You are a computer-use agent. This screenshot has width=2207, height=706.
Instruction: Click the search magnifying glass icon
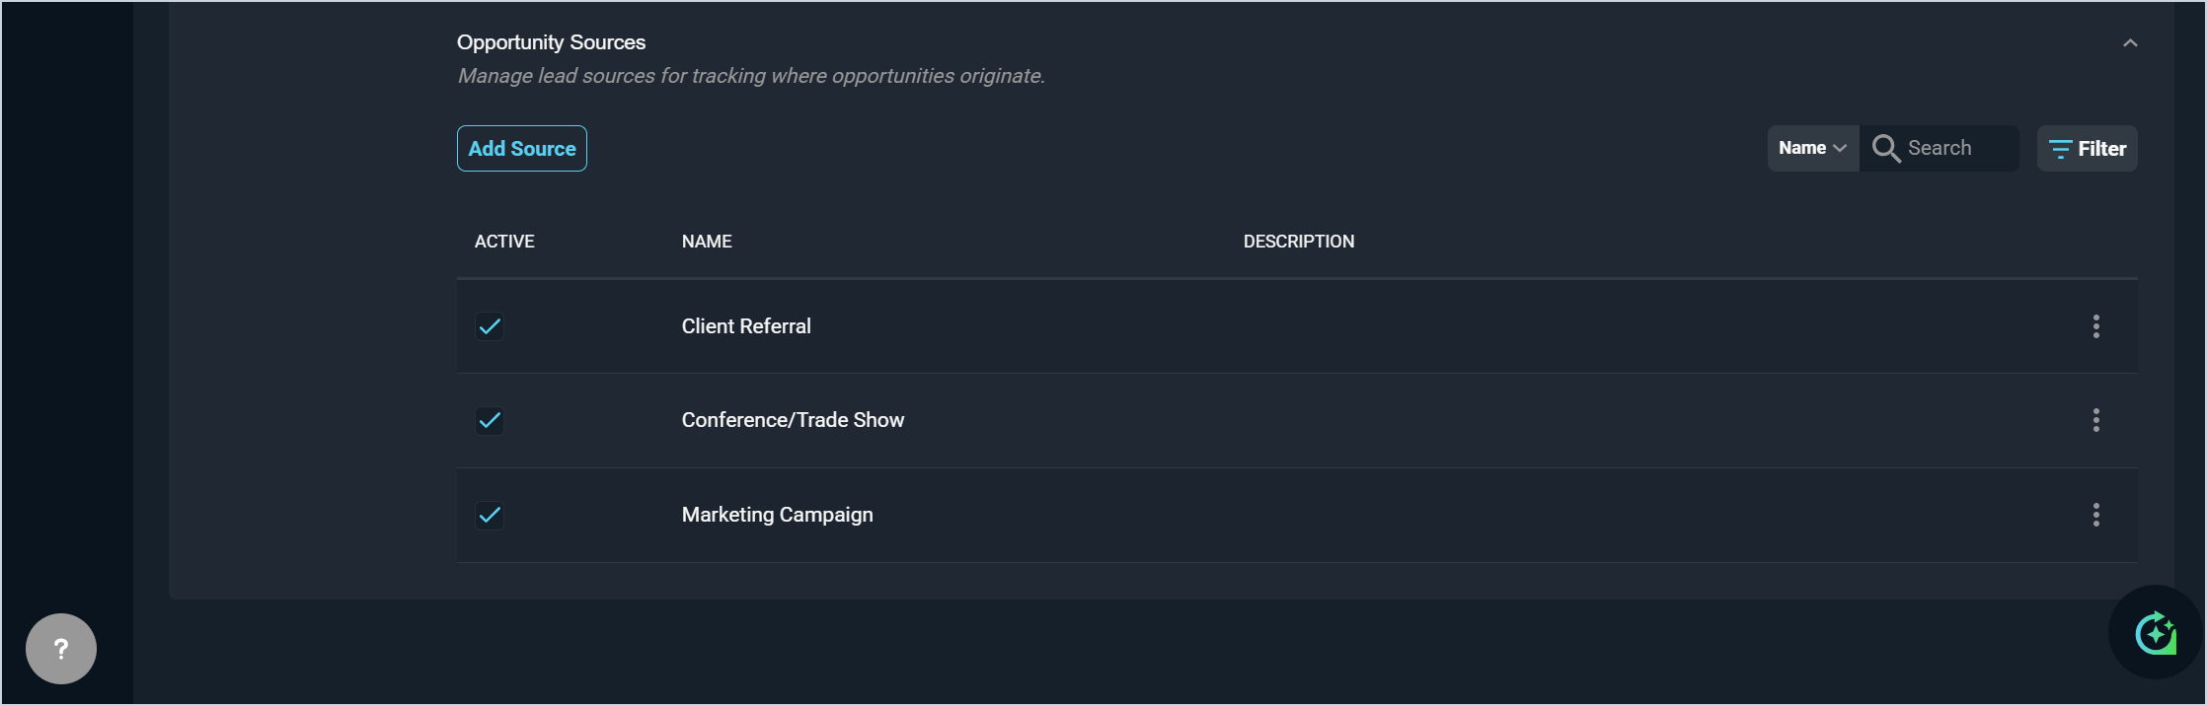(1885, 148)
